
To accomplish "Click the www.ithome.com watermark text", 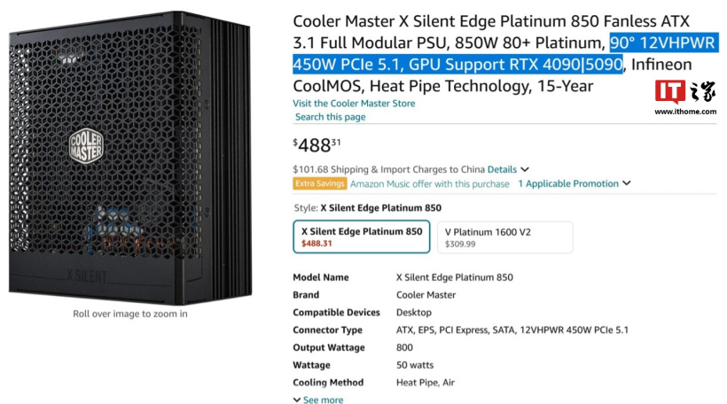I will tap(685, 112).
